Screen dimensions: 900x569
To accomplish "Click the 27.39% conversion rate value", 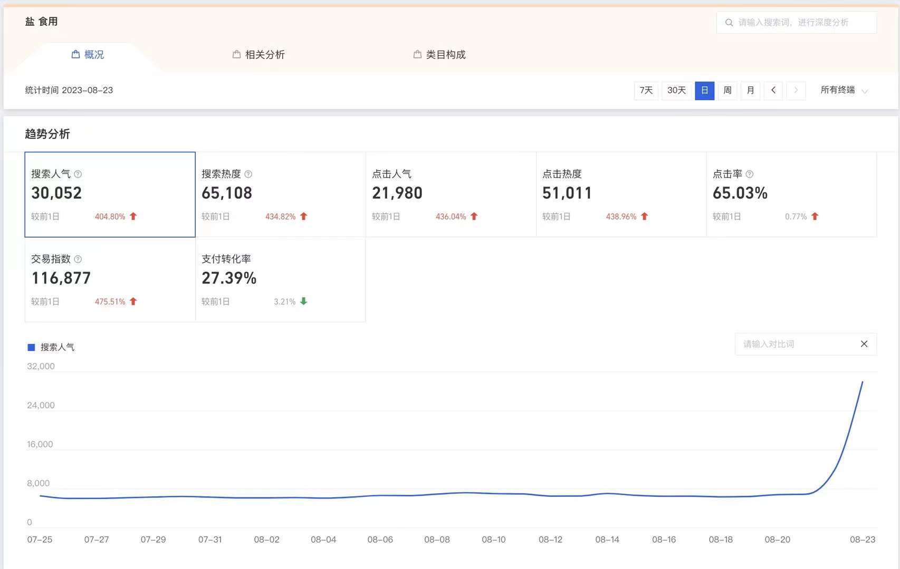I will click(229, 278).
